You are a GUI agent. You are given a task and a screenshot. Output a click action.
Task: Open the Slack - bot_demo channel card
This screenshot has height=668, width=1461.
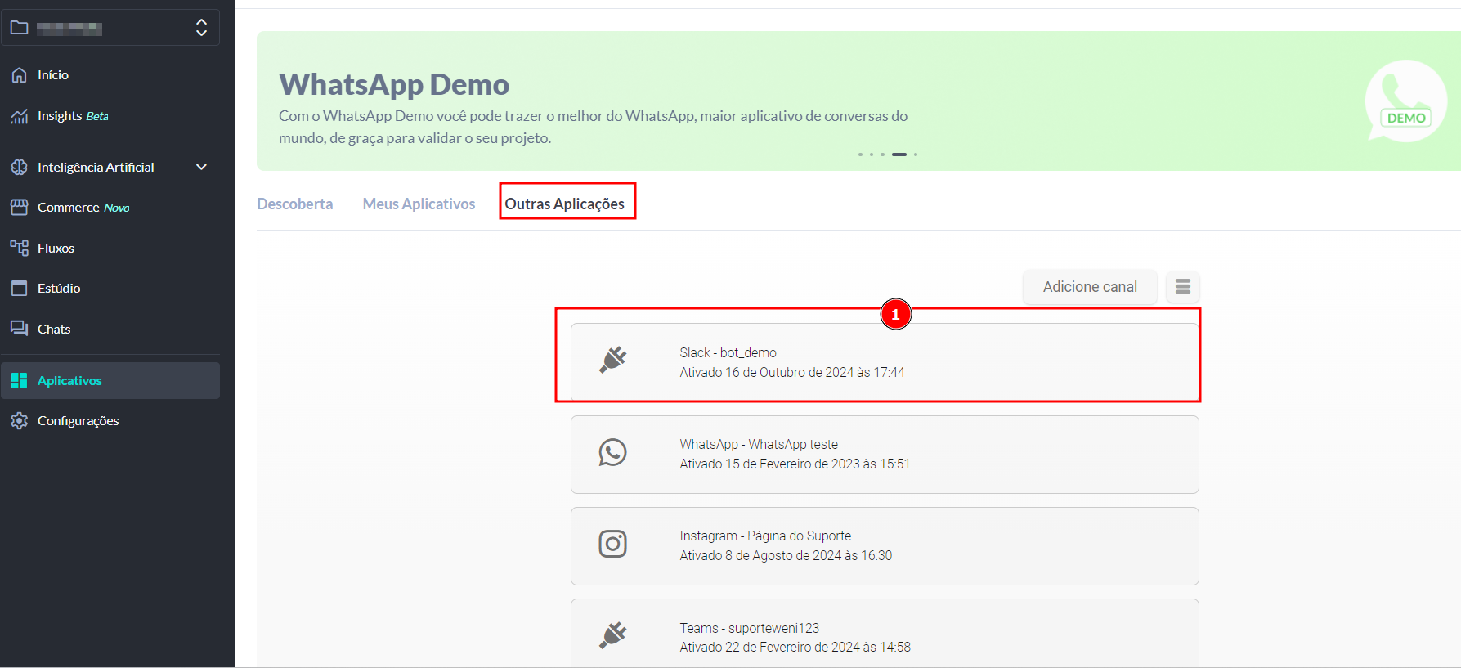click(x=884, y=362)
